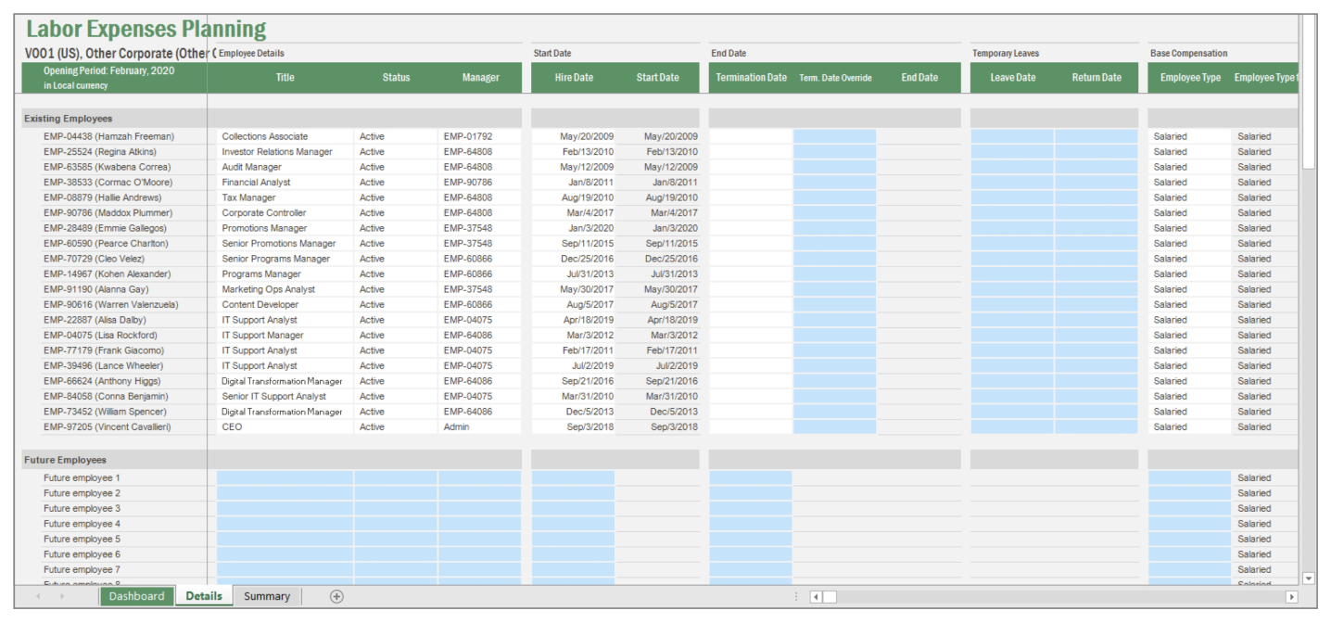The image size is (1331, 623).
Task: Click hire date Sep/3/2018 for Vincent Cavallieri
Action: click(x=574, y=427)
